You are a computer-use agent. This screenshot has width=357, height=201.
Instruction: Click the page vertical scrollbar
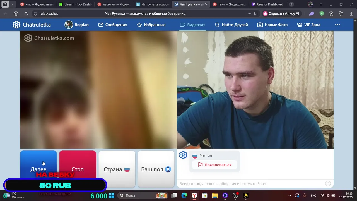(x=355, y=103)
